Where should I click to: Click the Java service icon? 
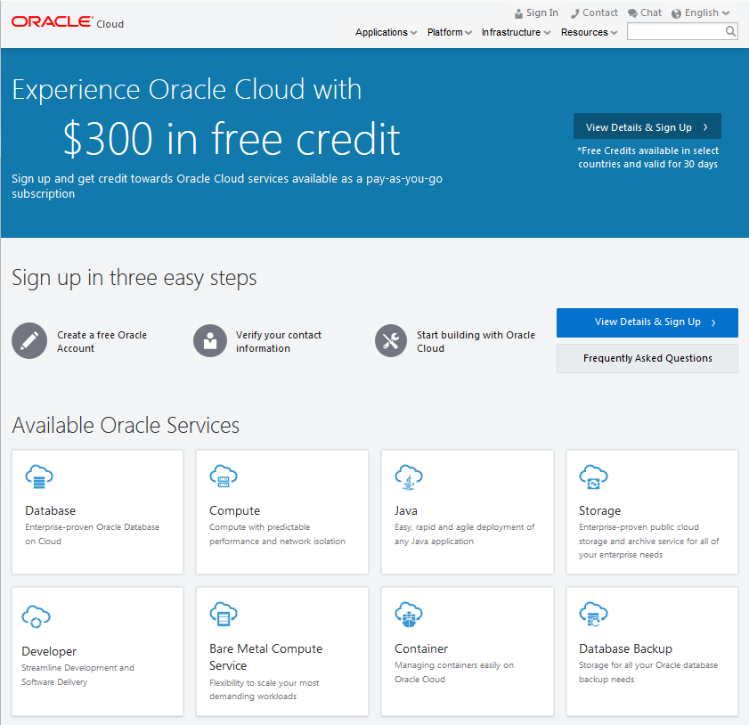409,476
